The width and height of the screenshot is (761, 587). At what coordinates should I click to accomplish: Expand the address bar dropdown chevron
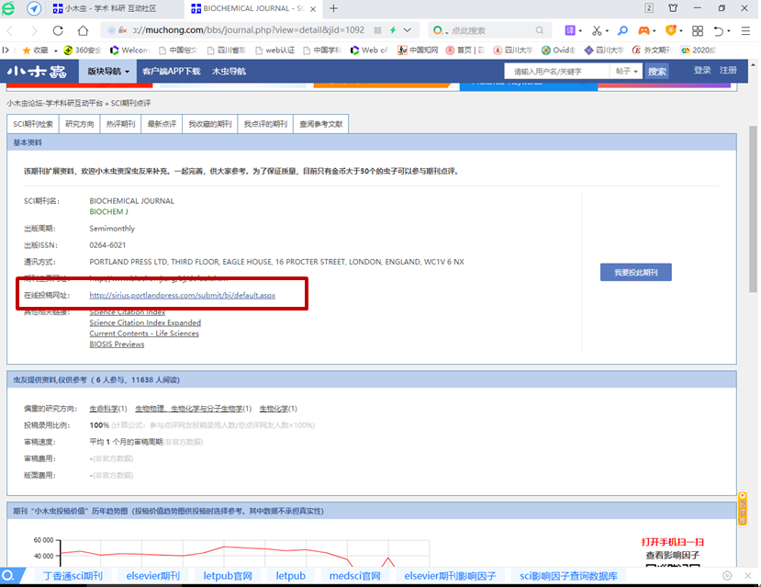click(408, 30)
